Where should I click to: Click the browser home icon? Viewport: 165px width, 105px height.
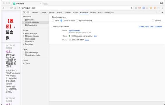(15, 8)
